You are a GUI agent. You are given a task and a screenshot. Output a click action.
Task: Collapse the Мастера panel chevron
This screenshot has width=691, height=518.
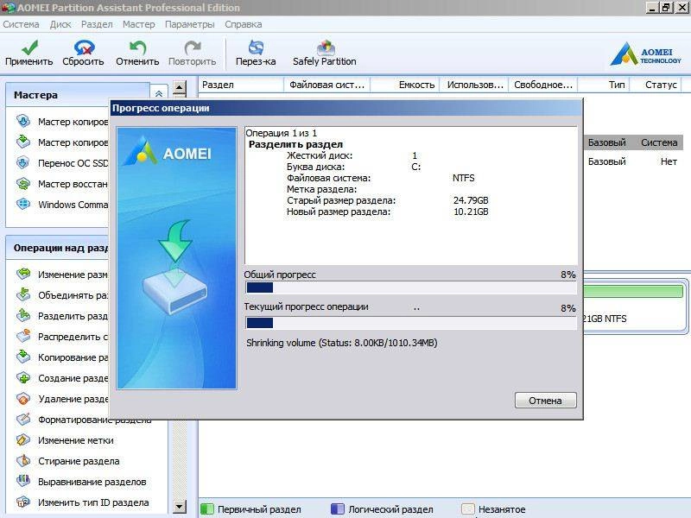pyautogui.click(x=159, y=93)
